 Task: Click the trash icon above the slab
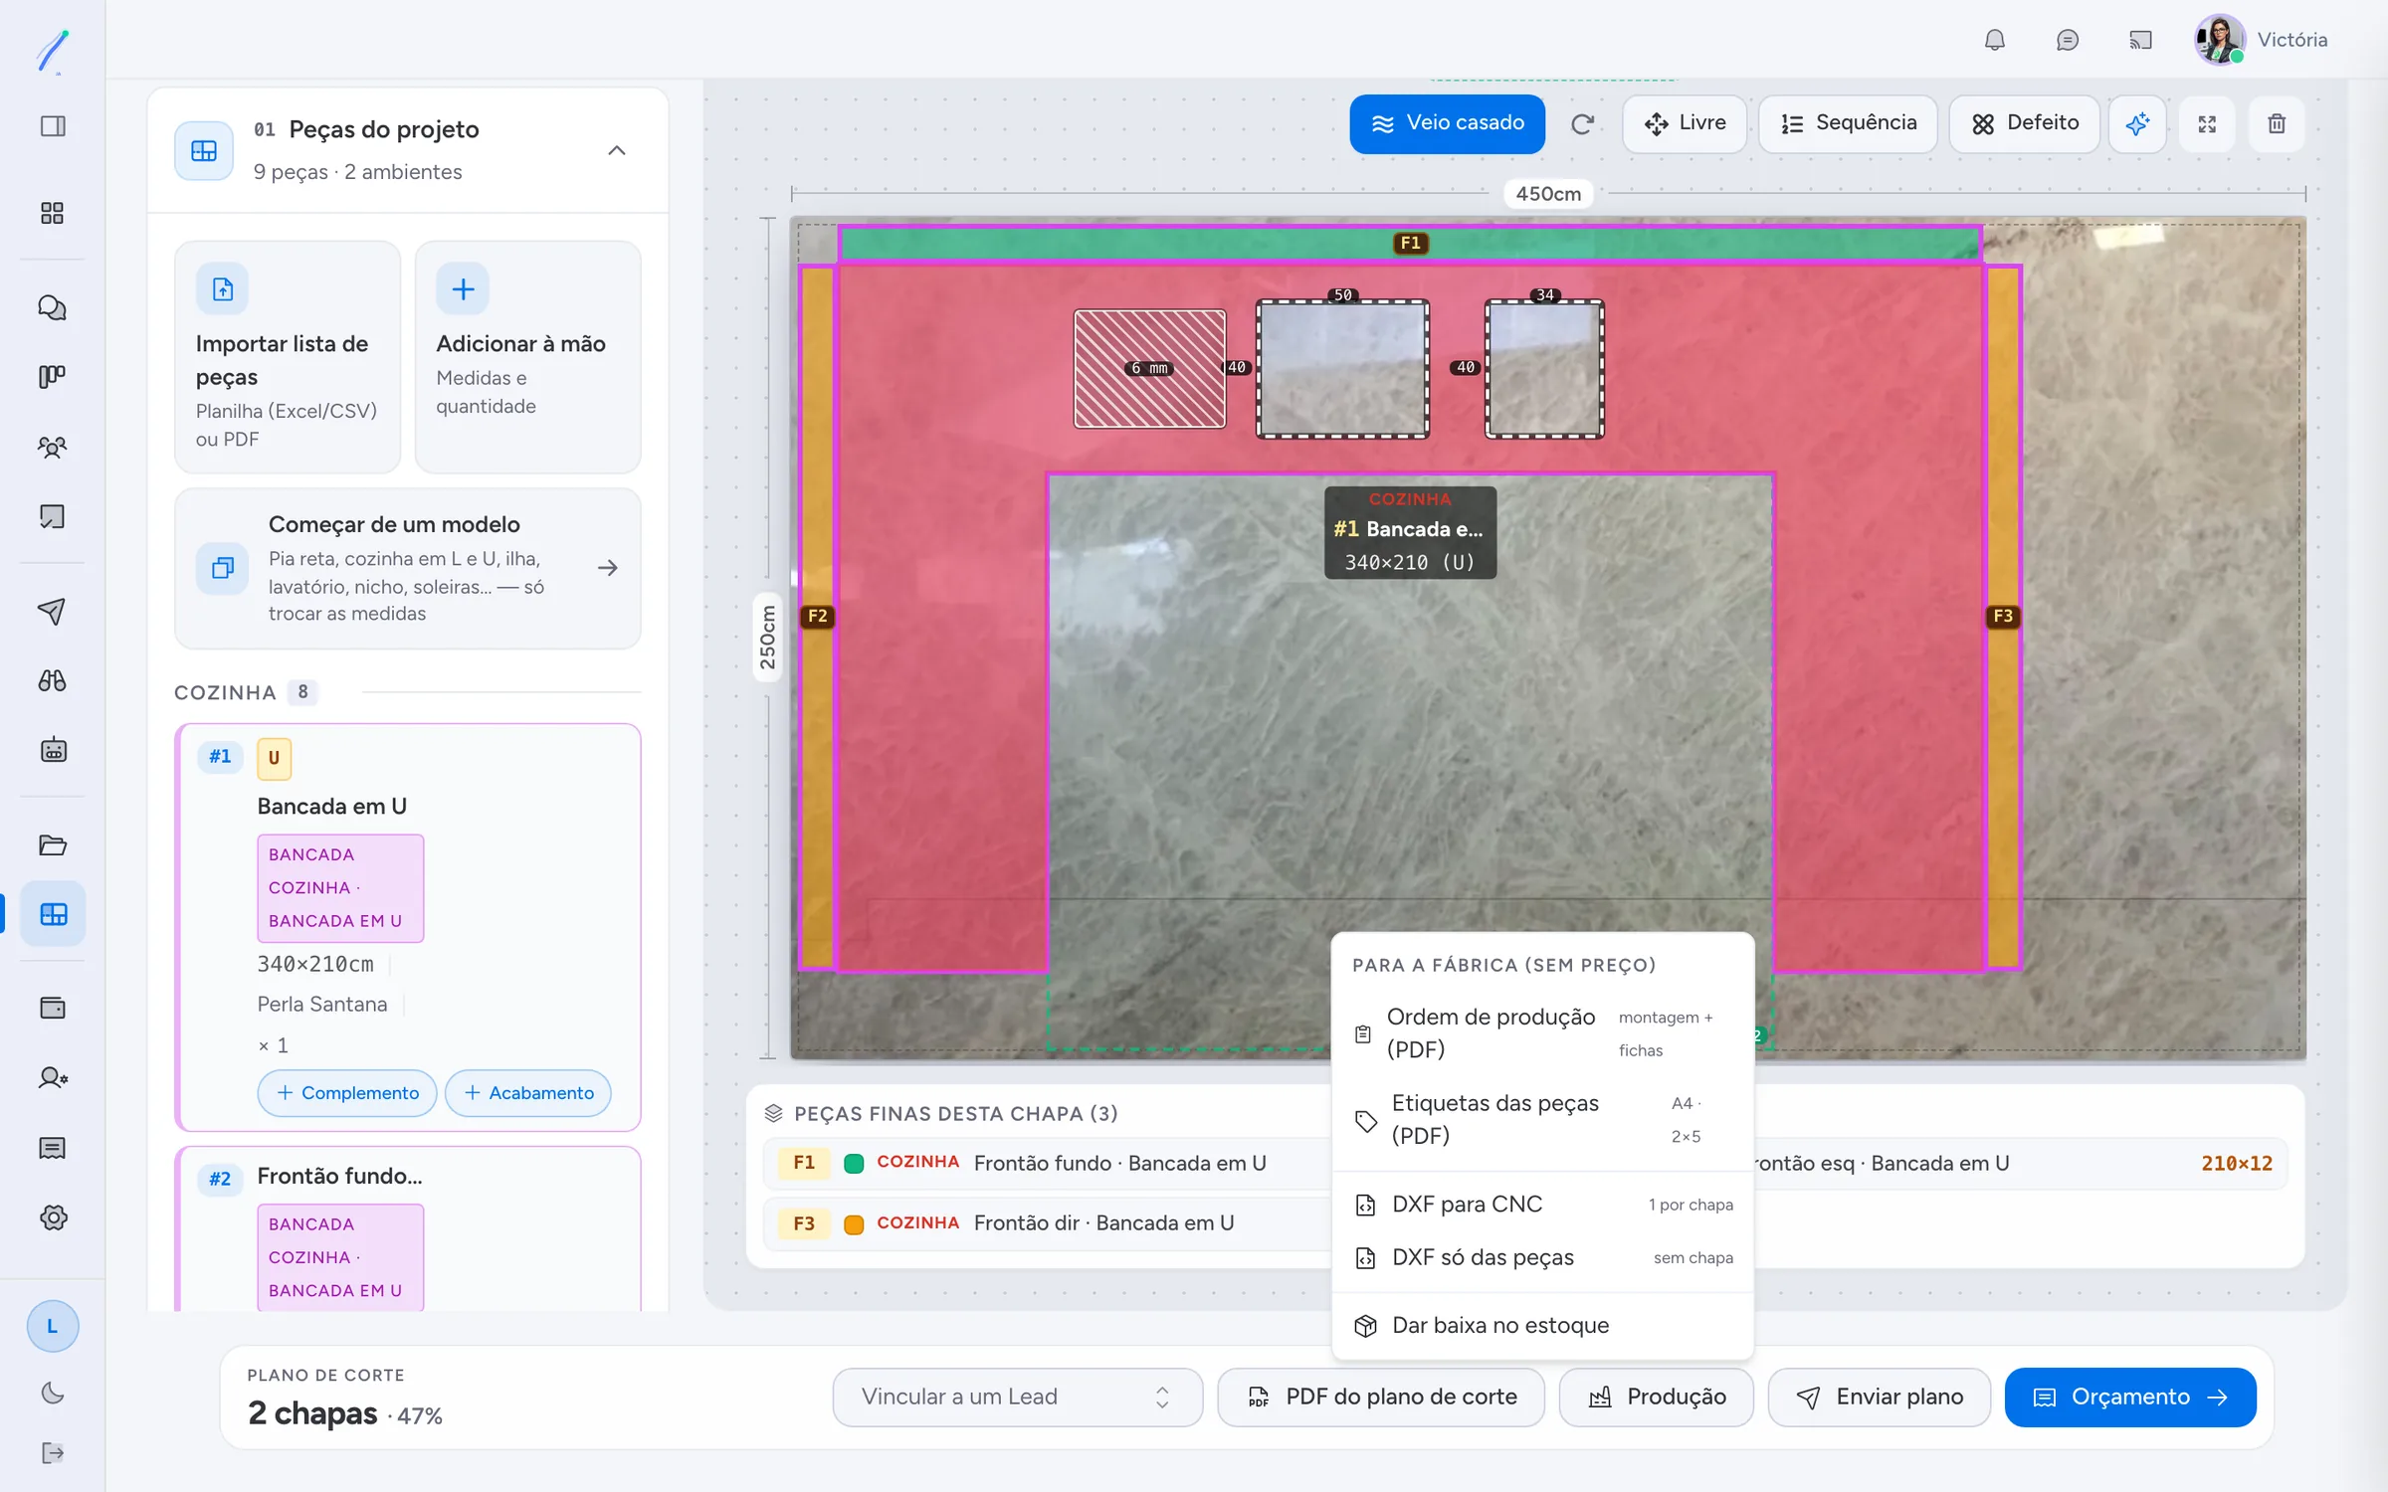click(2277, 123)
